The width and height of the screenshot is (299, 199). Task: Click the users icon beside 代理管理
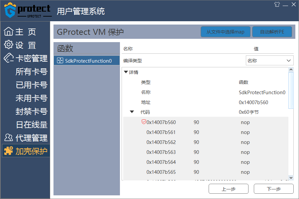(9, 138)
